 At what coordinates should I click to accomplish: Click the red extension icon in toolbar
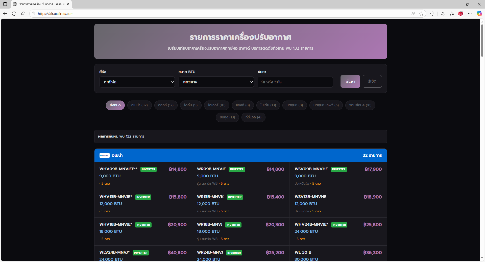click(461, 14)
